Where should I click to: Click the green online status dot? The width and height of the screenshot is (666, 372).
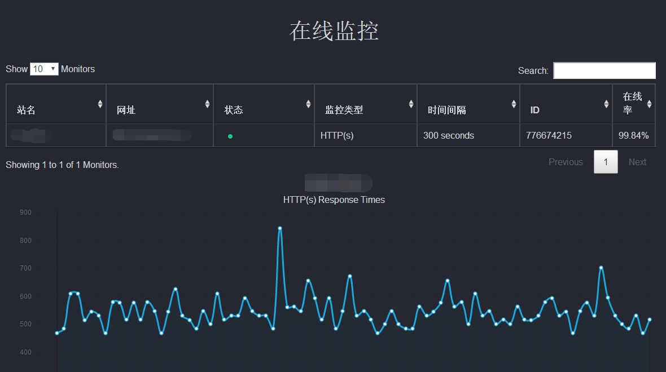(x=230, y=135)
